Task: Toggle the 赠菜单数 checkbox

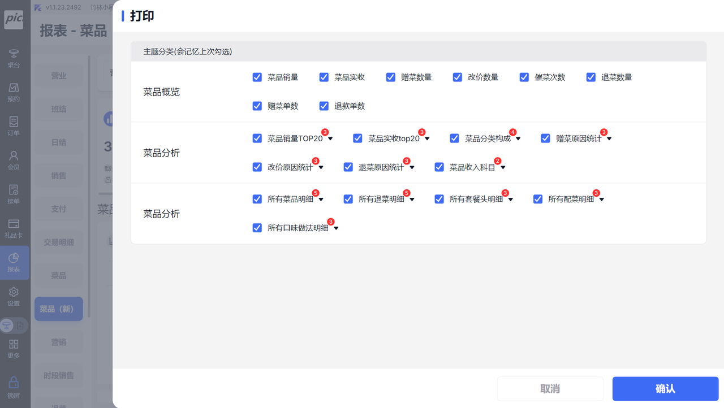Action: tap(257, 106)
